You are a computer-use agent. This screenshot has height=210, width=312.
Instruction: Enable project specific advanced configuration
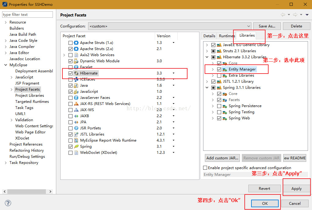pos(205,168)
